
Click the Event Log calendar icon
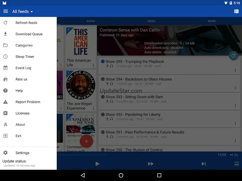pyautogui.click(x=5, y=68)
